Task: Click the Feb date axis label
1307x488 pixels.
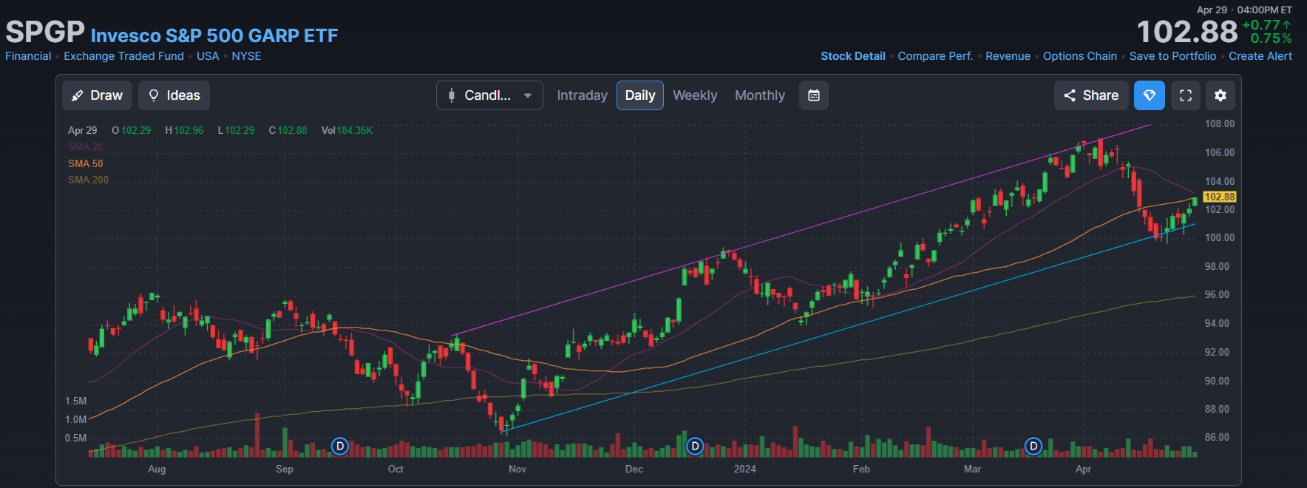Action: click(x=861, y=469)
